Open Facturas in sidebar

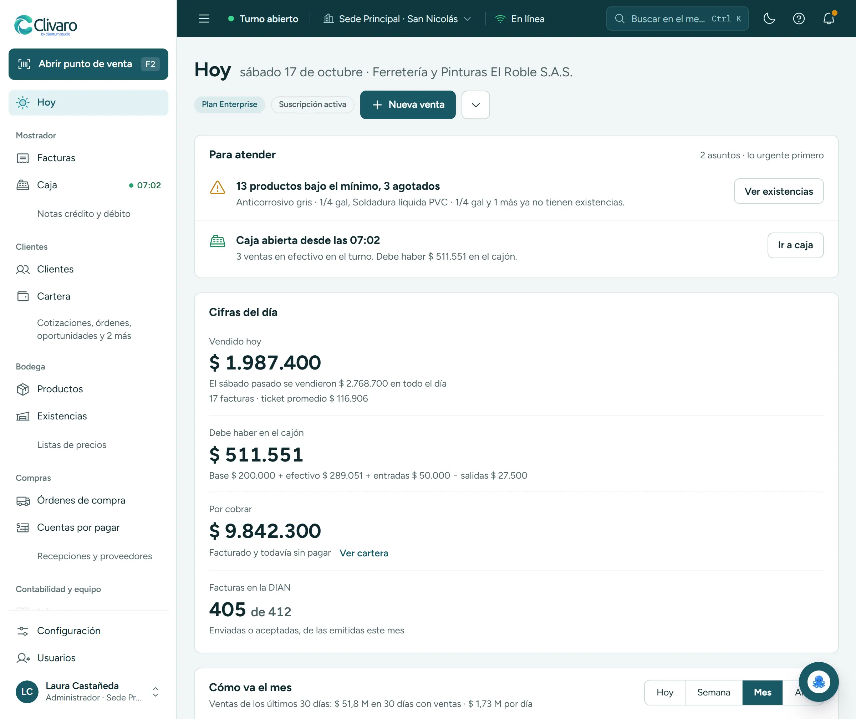tap(88, 158)
